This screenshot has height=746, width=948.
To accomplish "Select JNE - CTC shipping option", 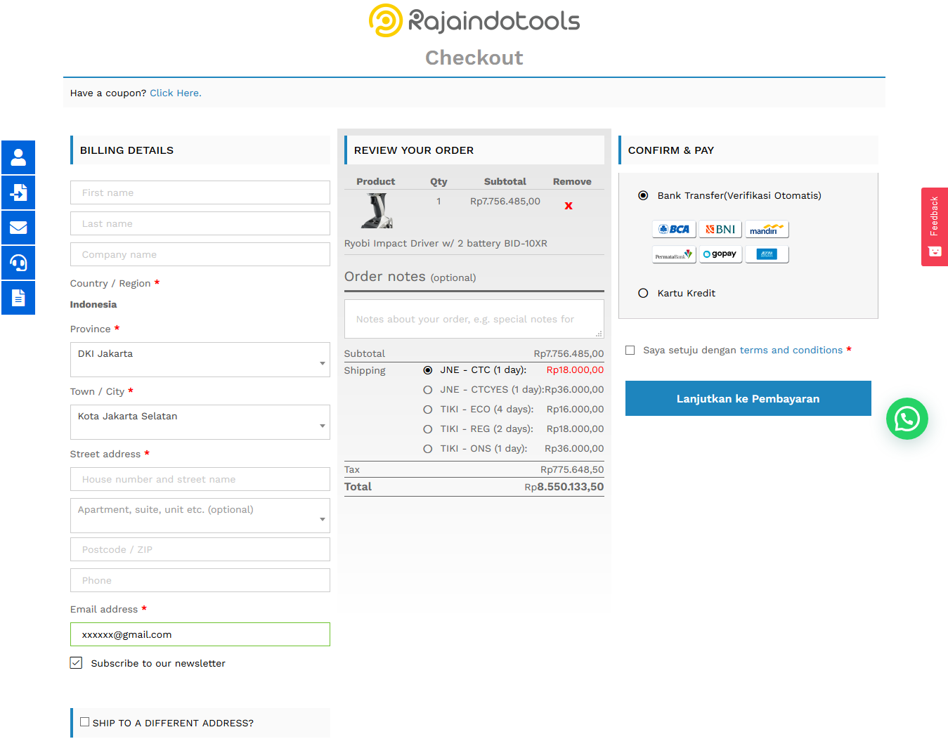I will 427,370.
